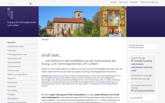Select Startseite in the sidebar menu

(12, 42)
